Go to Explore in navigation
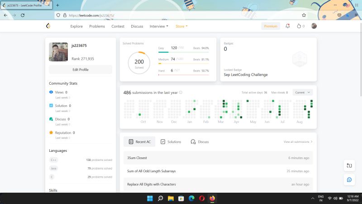 (76, 26)
